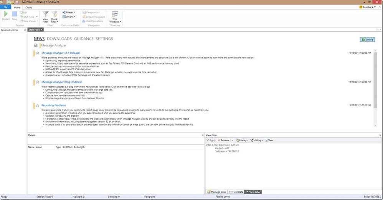Click Apply in the View Filter toolbar
Screen dimensions: 383x200
[211, 140]
